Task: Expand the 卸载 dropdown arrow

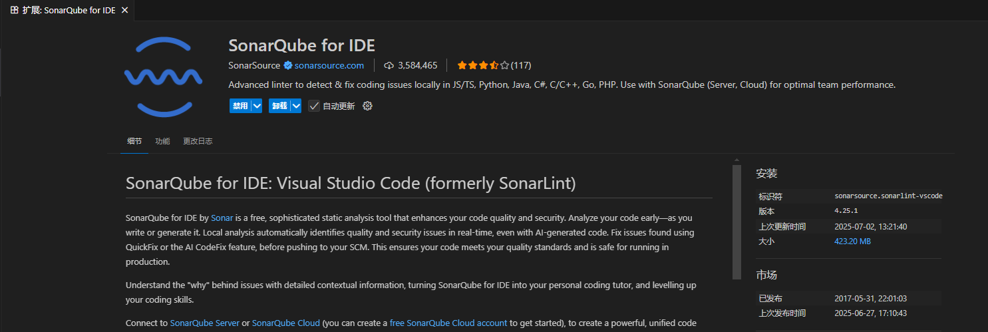Action: (296, 106)
